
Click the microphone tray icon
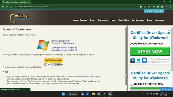(147, 94)
